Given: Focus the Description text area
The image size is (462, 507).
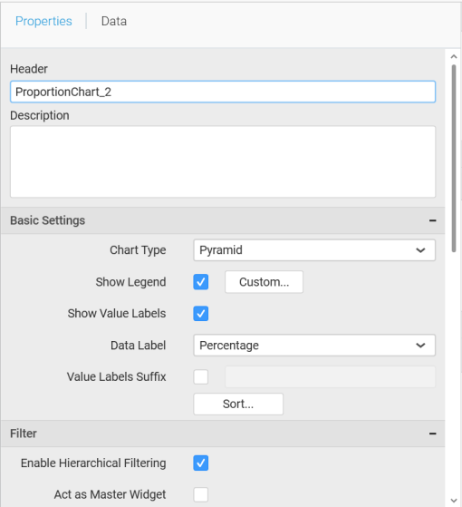Looking at the screenshot, I should (223, 161).
